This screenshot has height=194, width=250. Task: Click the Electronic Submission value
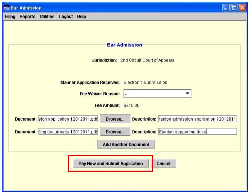(146, 82)
